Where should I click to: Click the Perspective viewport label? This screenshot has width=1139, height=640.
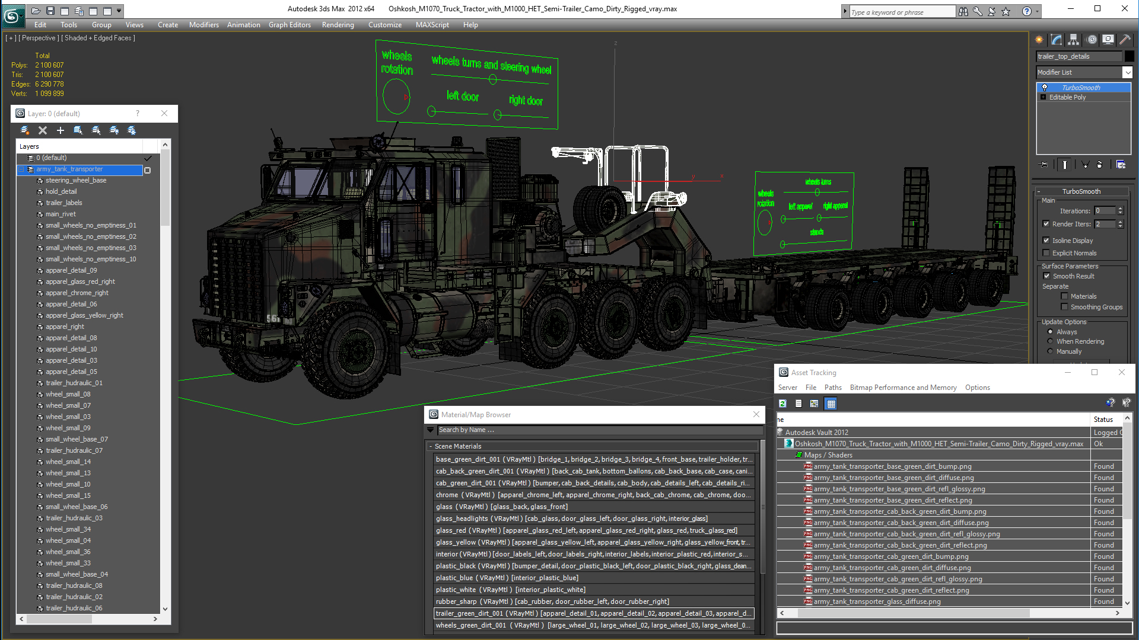(x=39, y=38)
